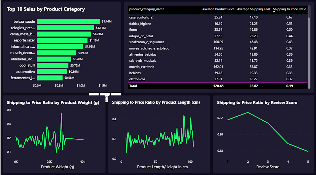The image size is (316, 175).
Task: Sort by Shipping to Price Ratio column header
Action: tap(289, 9)
